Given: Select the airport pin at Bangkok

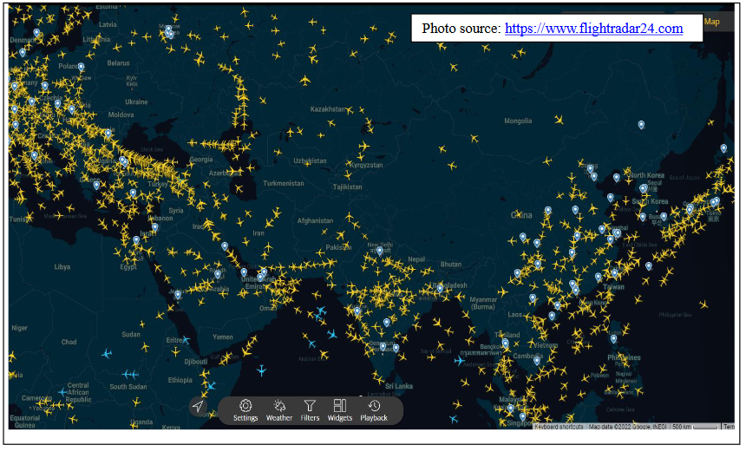Looking at the screenshot, I should click(x=505, y=343).
